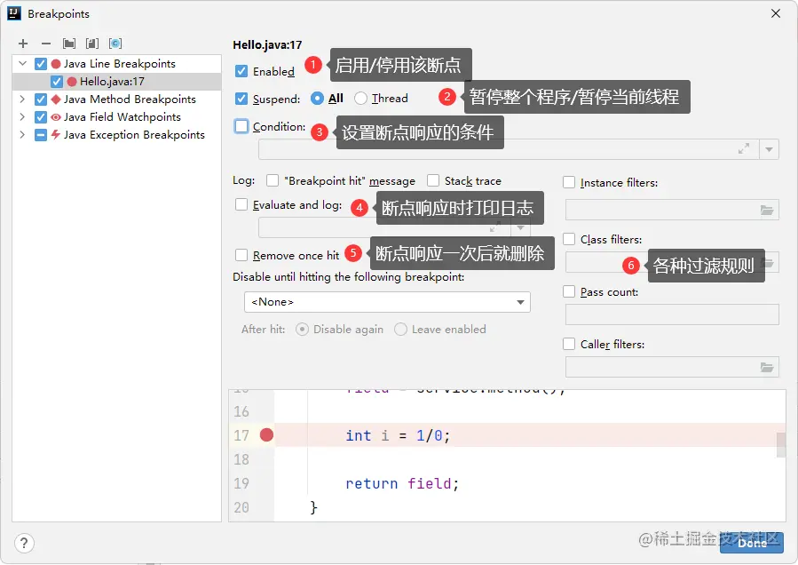Select the Thread suspend radio button
Screen dimensions: 798x565
pyautogui.click(x=360, y=99)
